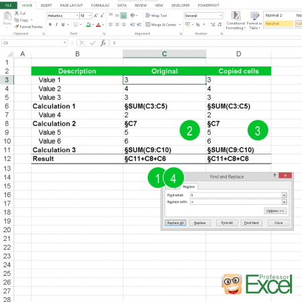The width and height of the screenshot is (302, 302).
Task: Toggle Italic formatting
Action: pos(56,25)
